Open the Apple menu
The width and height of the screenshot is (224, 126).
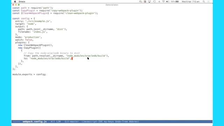coord(15,1)
